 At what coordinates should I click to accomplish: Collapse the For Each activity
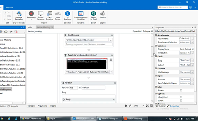(115, 83)
